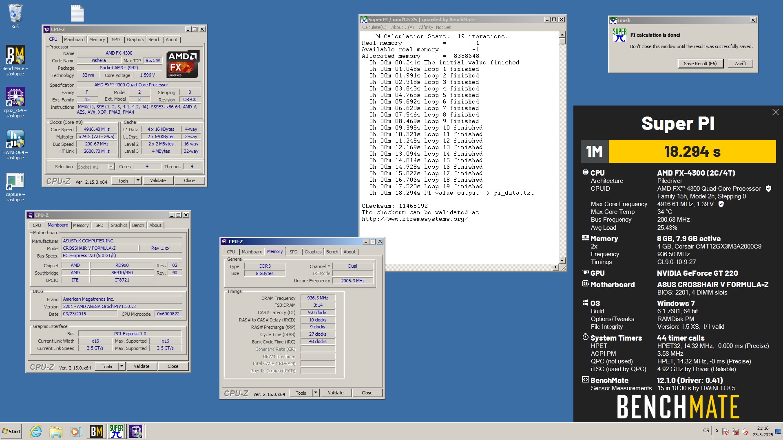Open Tools dropdown arrow in Mainboard window
This screenshot has width=783, height=440.
tap(122, 366)
